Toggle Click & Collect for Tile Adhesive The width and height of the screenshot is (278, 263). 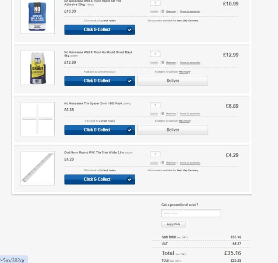click(x=100, y=30)
